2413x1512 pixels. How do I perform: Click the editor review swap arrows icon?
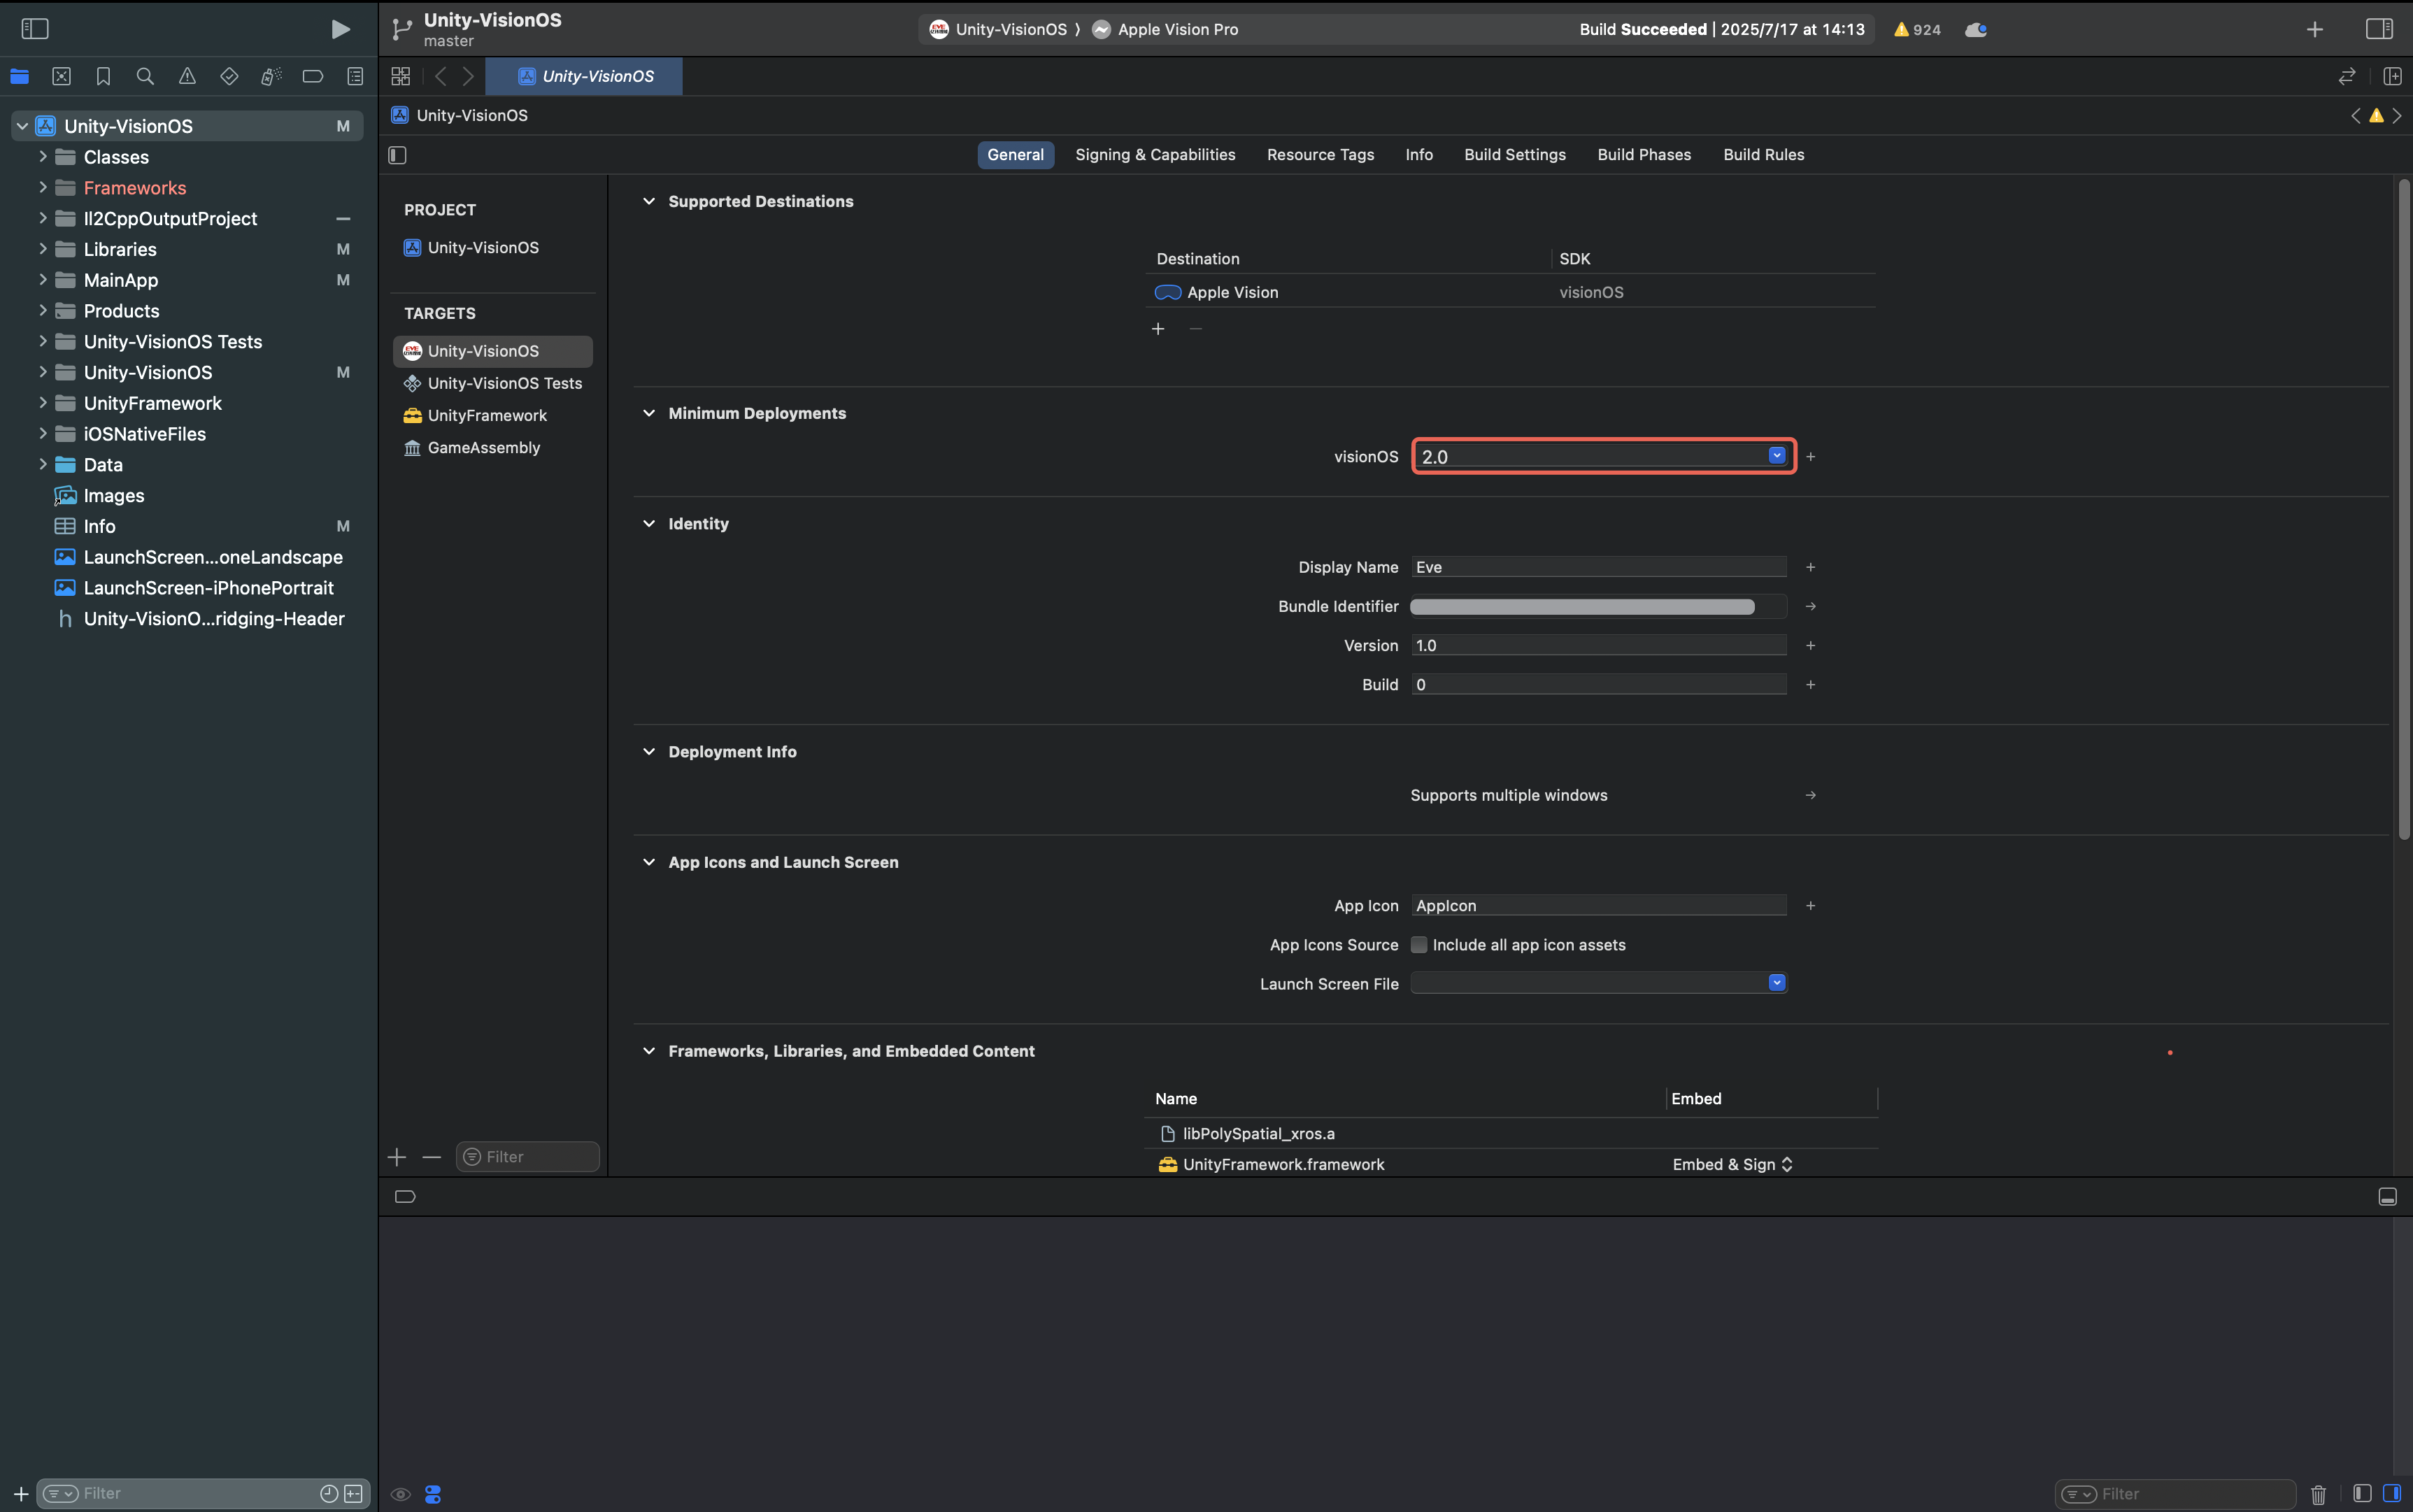[2347, 76]
